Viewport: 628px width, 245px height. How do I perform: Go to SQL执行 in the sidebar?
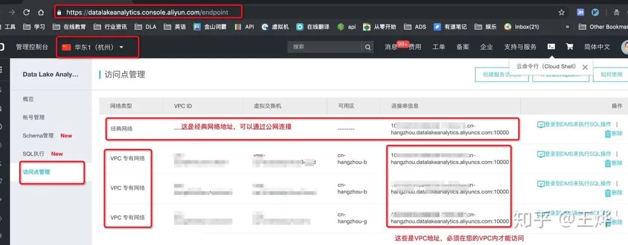tap(34, 154)
